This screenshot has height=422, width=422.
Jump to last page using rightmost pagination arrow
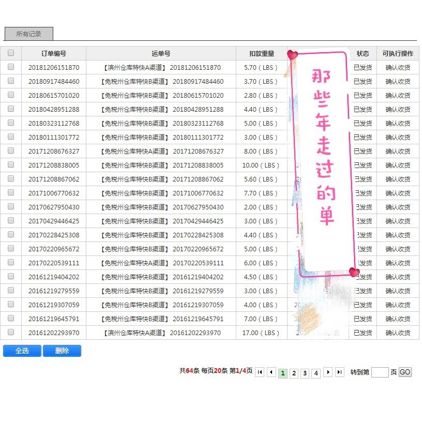tap(339, 372)
